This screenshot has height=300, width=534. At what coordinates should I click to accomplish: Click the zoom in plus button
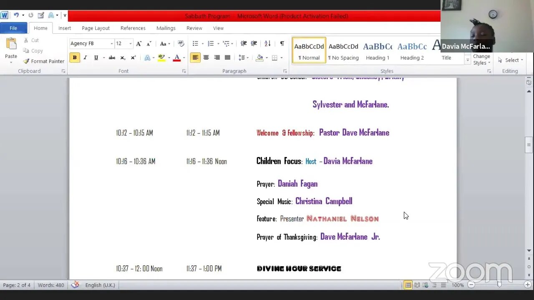tap(527, 285)
